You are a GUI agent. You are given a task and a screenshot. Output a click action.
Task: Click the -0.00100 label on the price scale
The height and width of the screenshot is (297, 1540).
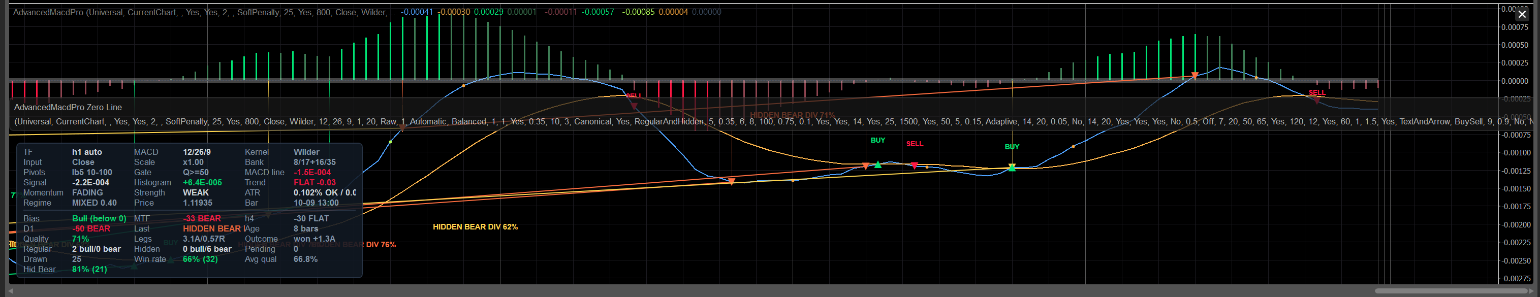pyautogui.click(x=1515, y=153)
